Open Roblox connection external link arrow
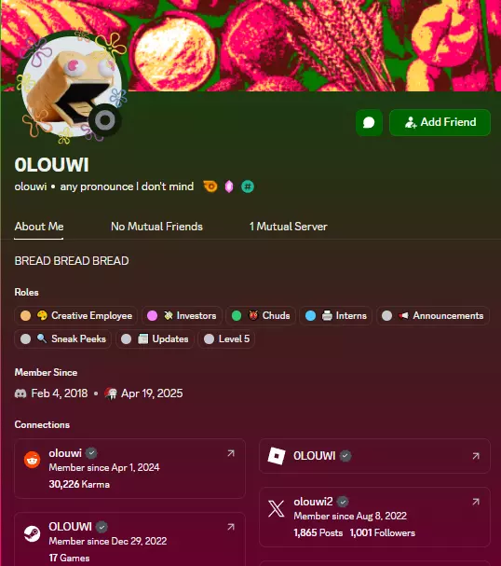501x566 pixels. click(x=476, y=456)
